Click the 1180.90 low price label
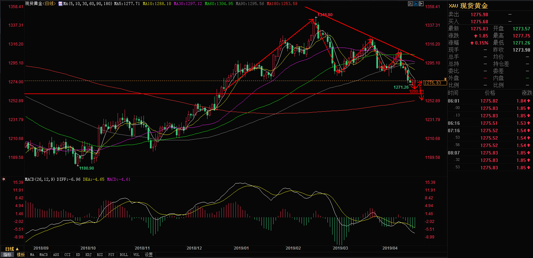Screen dimensions: 533x258 tap(87, 168)
